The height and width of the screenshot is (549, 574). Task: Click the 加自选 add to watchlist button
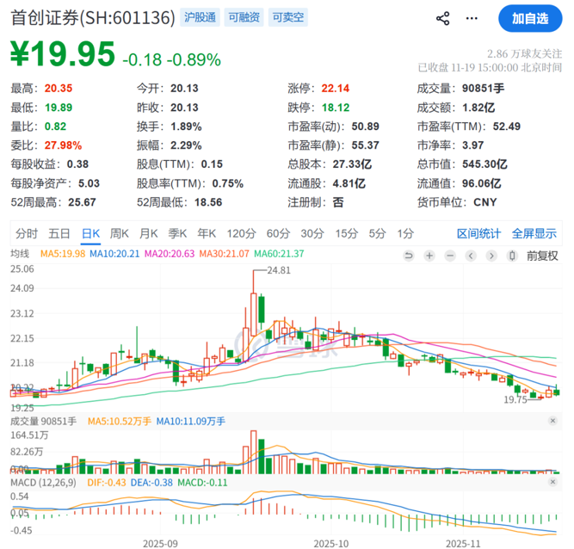point(530,18)
